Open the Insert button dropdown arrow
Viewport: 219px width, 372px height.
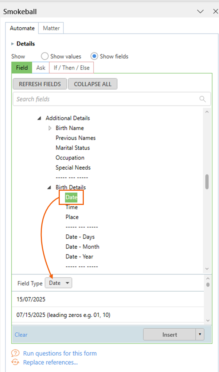tap(200, 335)
